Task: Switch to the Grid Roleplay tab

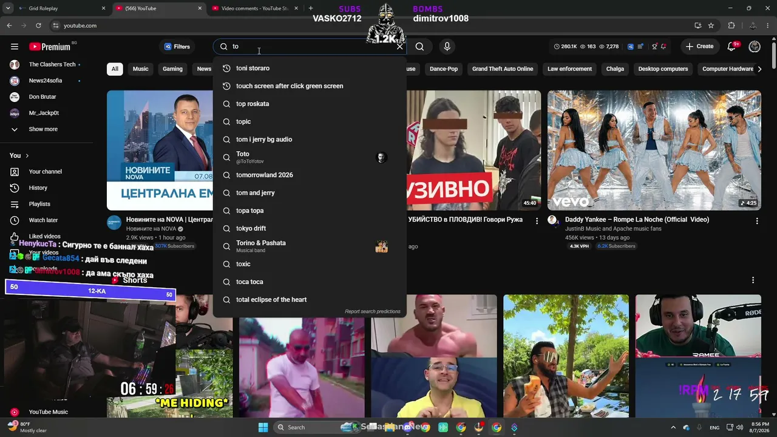Action: (61, 8)
